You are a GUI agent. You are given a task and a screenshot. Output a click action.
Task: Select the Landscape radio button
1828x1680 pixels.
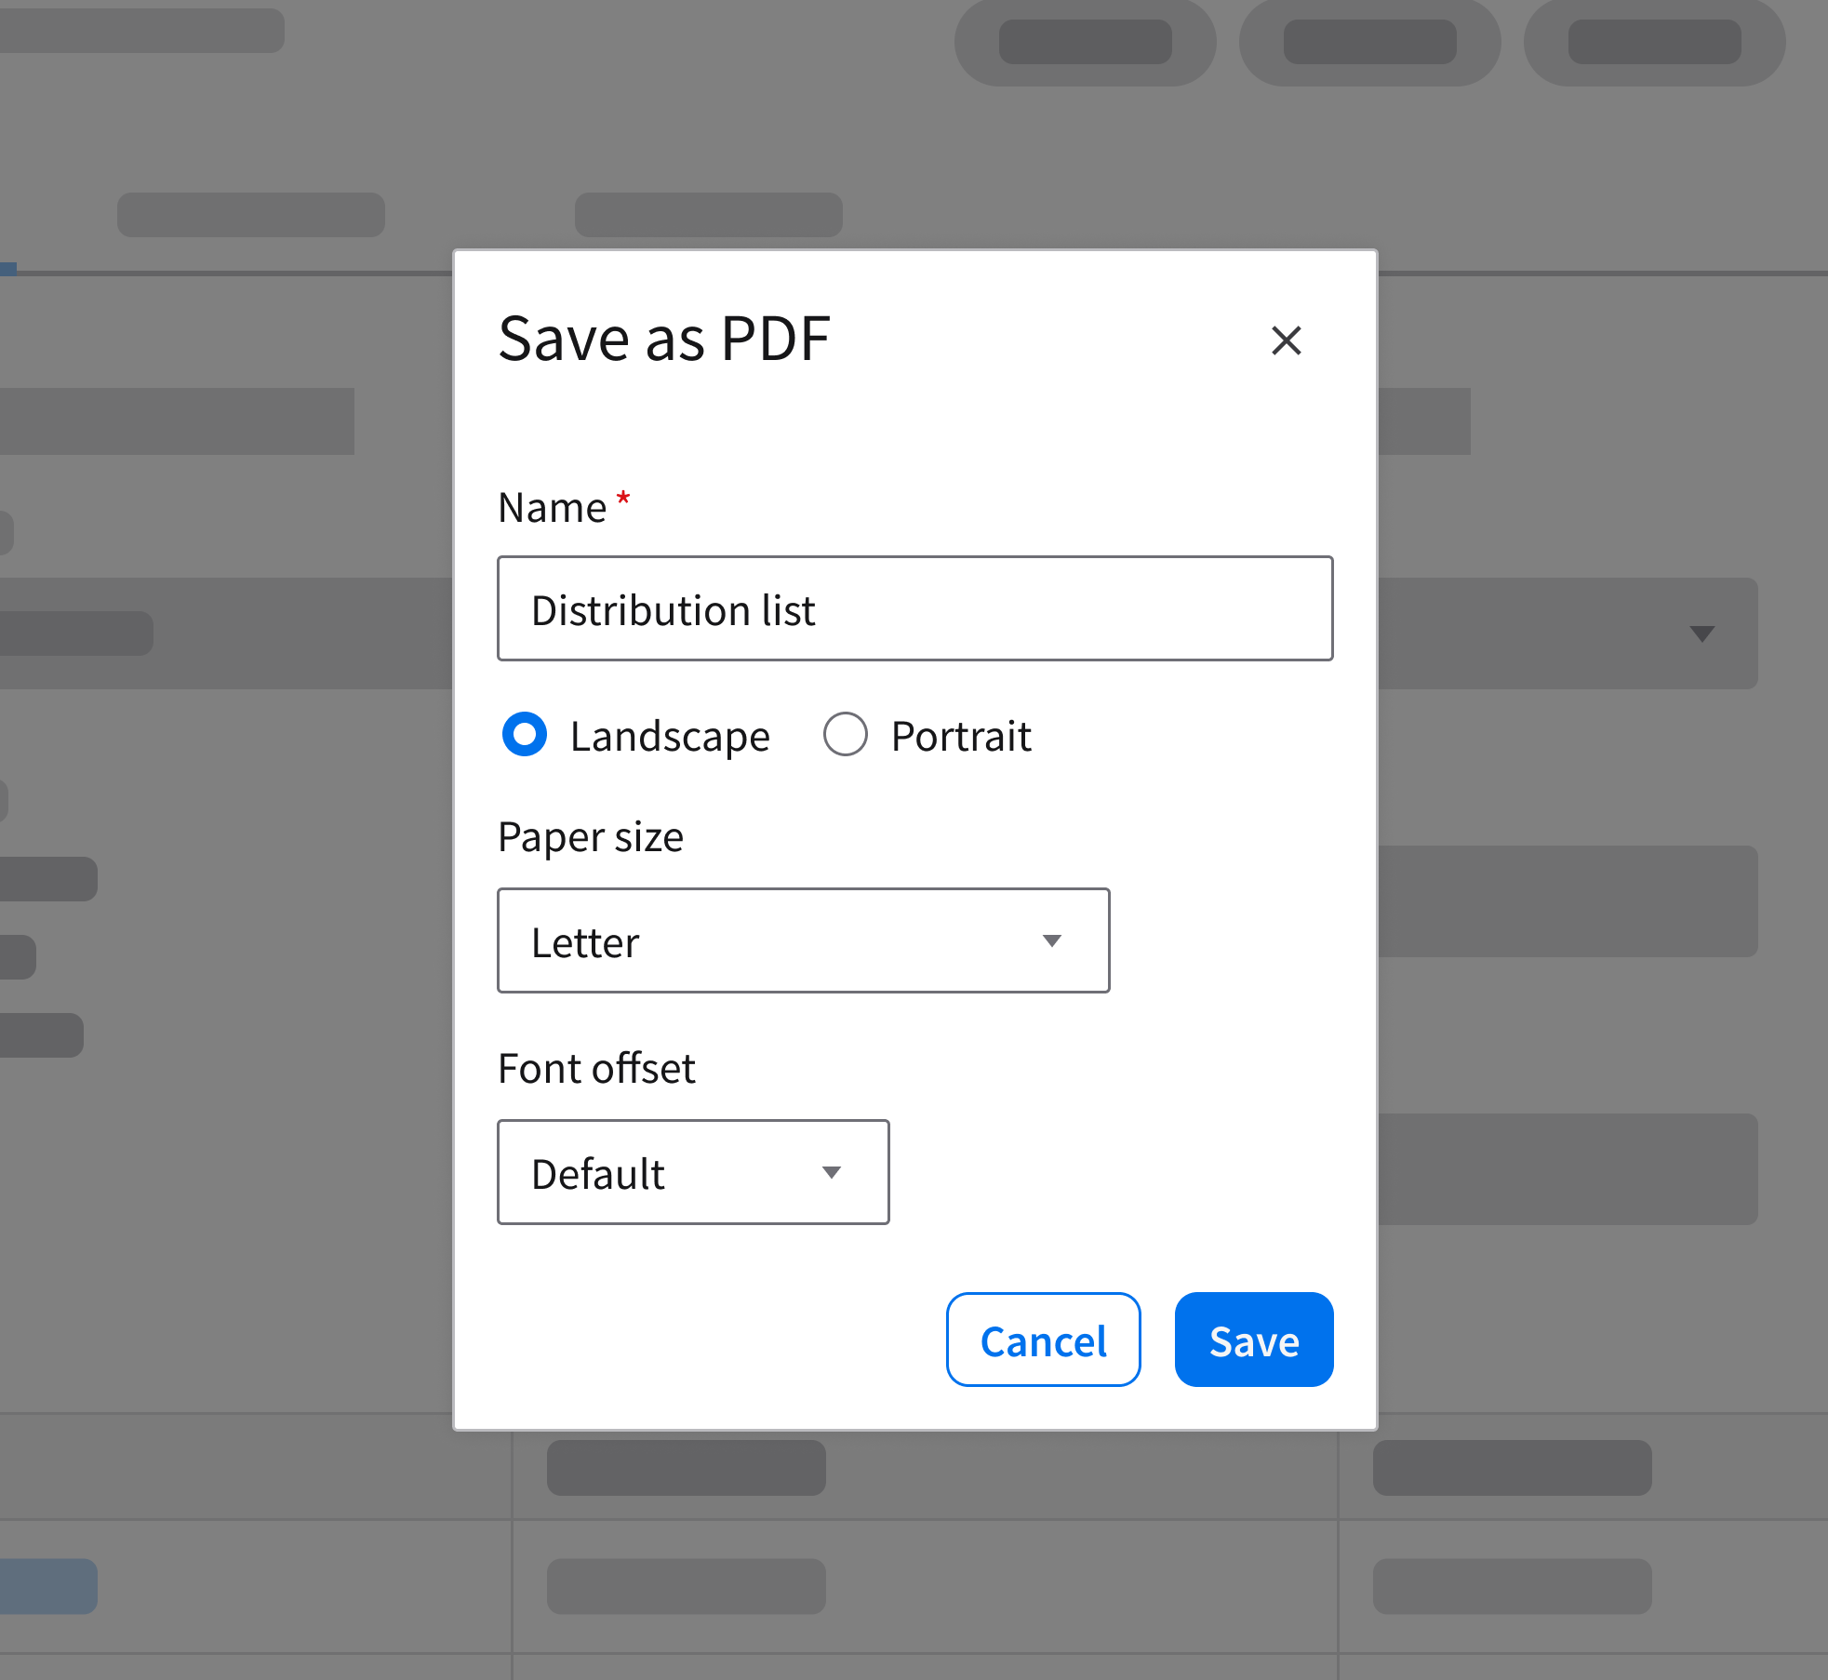(525, 735)
